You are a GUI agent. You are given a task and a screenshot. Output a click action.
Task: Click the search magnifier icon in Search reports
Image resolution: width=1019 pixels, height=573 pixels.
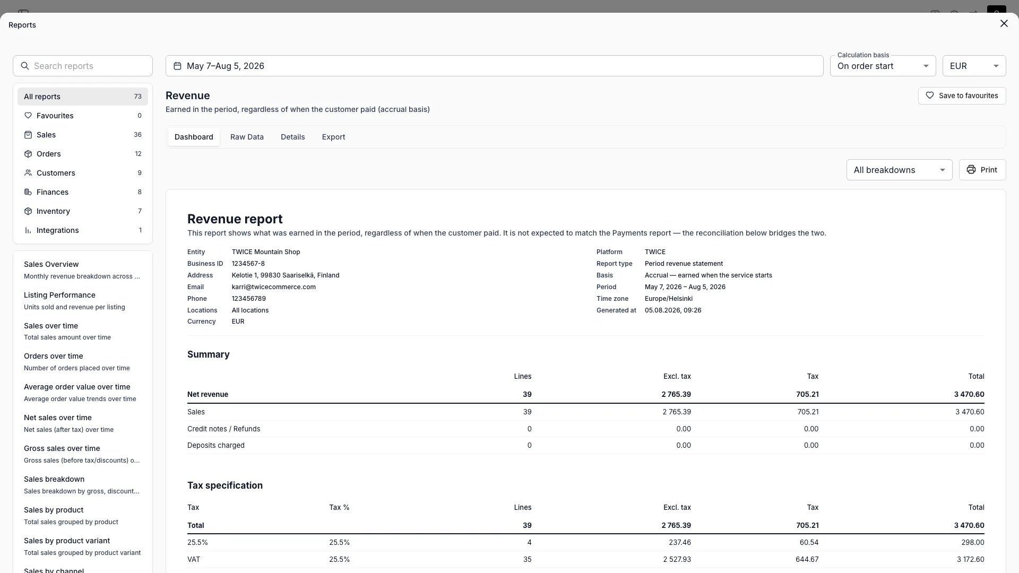click(24, 66)
